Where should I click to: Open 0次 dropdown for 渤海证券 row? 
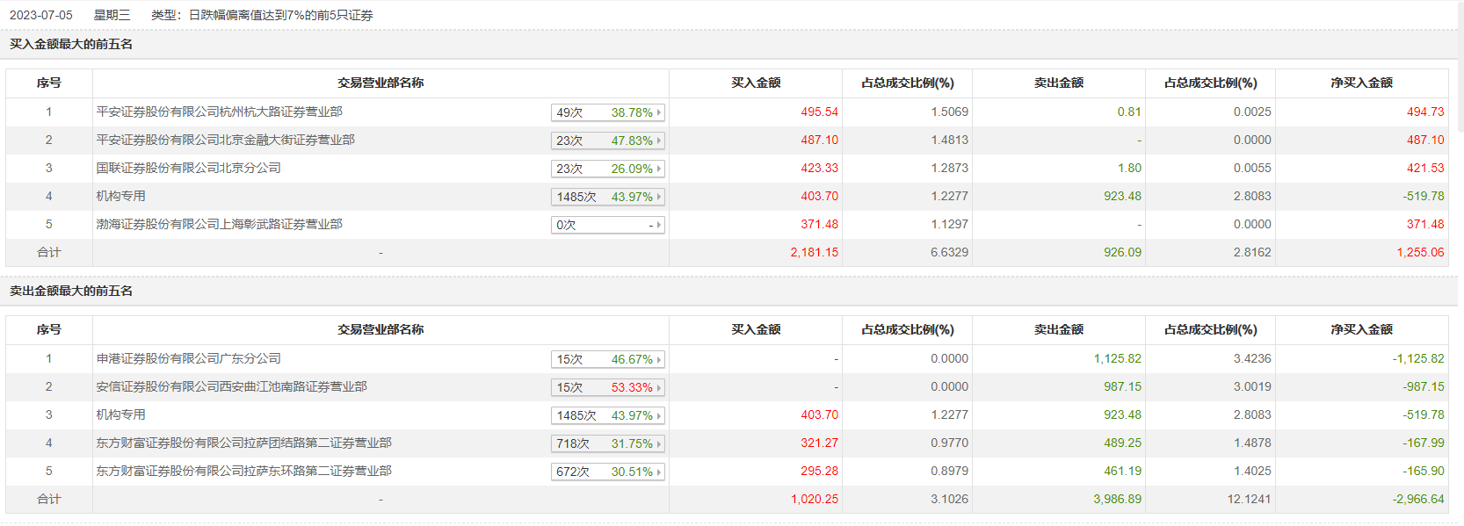[x=607, y=225]
